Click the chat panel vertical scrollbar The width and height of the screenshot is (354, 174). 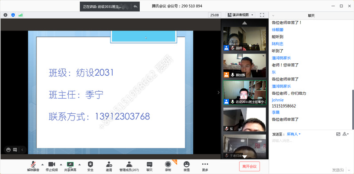(352, 109)
